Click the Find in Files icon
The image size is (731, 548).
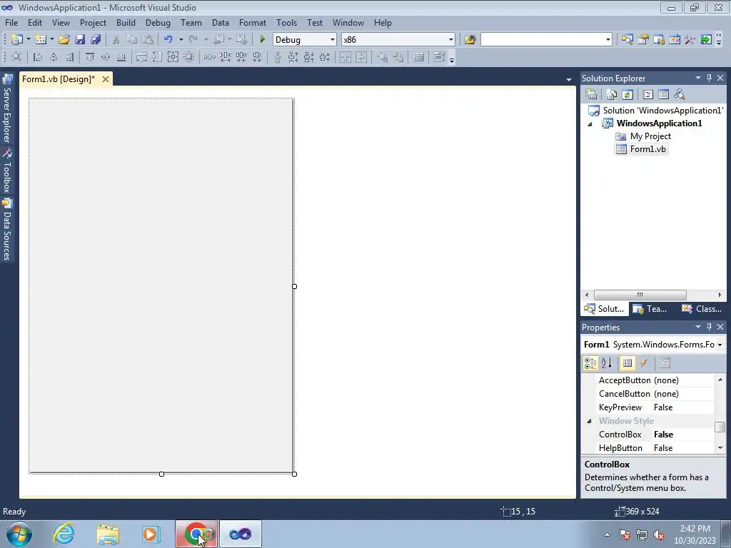coord(470,40)
